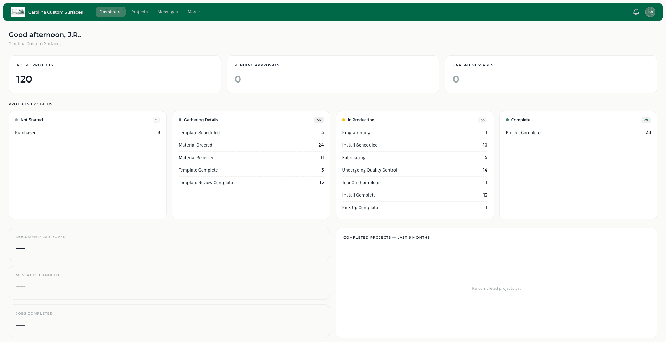Click the Carolina Custom Surfaces logo

click(18, 12)
